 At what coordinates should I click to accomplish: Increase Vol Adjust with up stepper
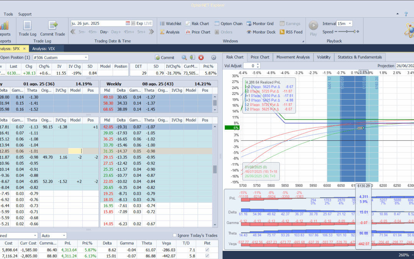(x=258, y=64)
